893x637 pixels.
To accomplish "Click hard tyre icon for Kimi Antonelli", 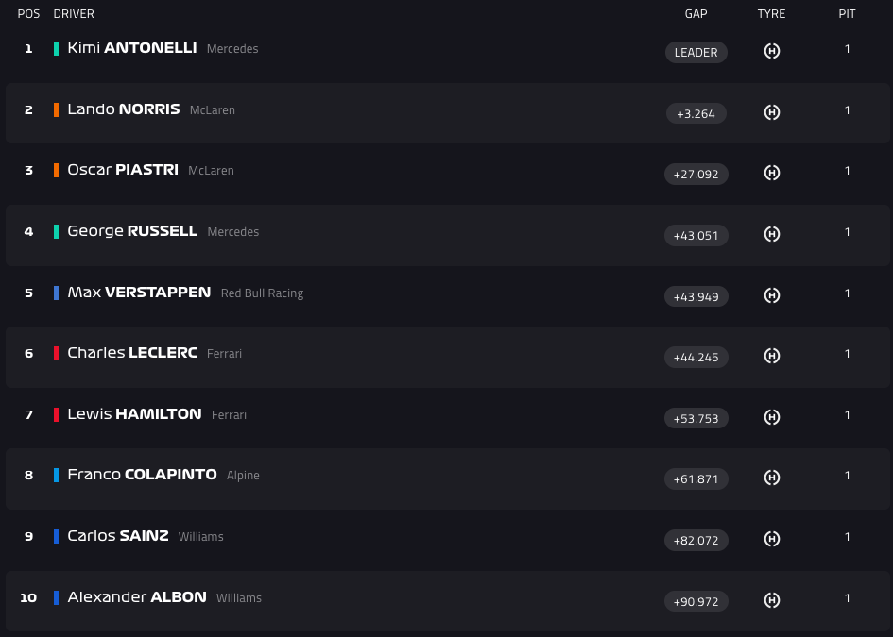I will click(772, 51).
